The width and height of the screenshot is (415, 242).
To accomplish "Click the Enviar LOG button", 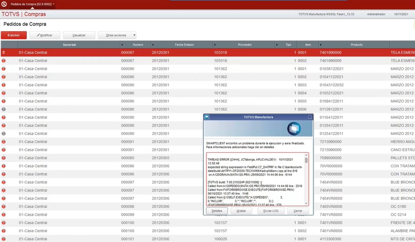I will 271,211.
